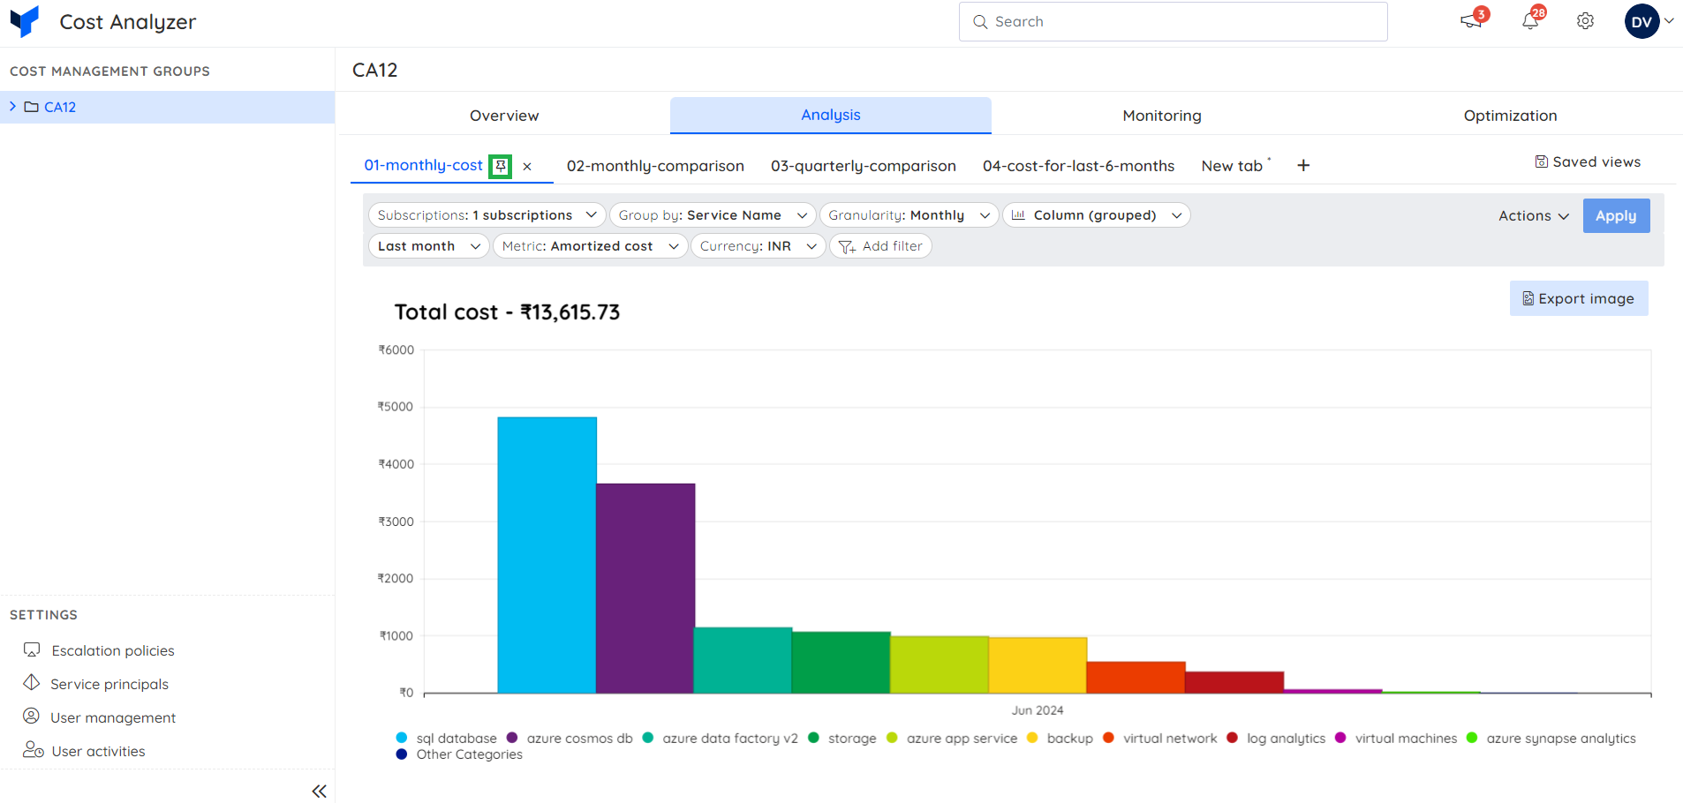Click the DV user avatar

1641,21
